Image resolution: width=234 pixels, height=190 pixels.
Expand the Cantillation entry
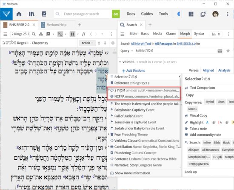(108, 146)
